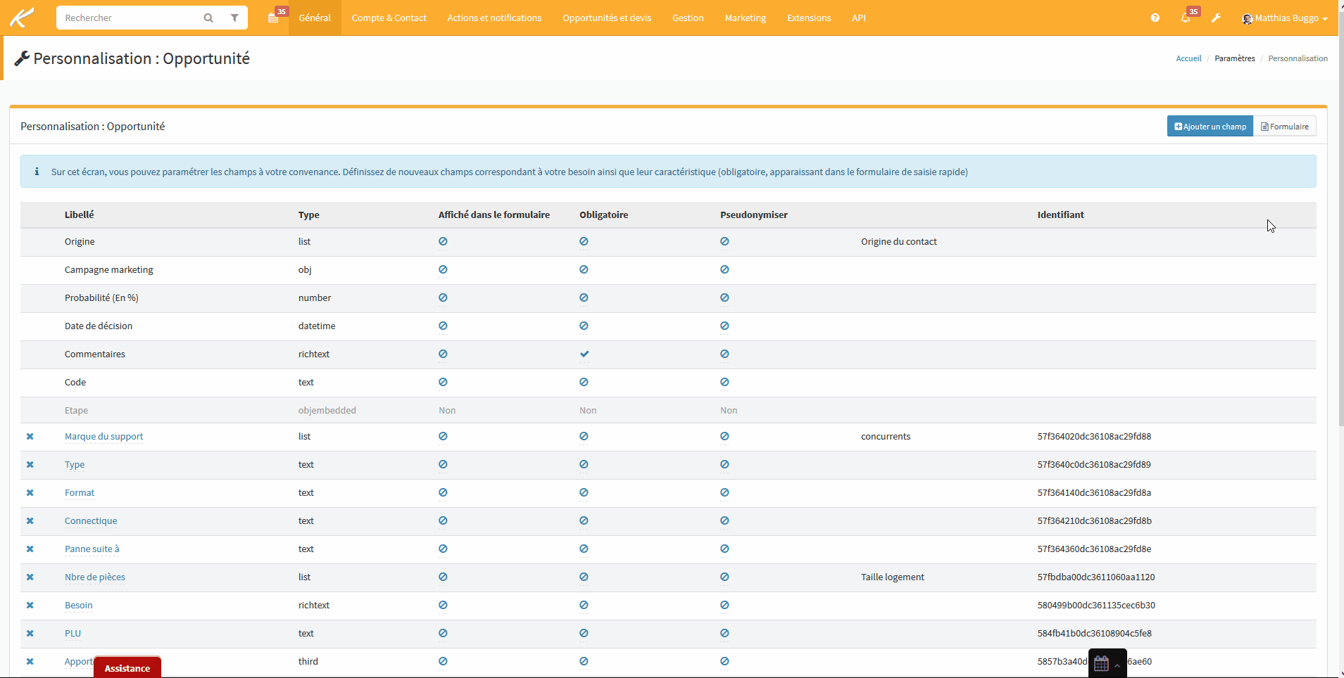The width and height of the screenshot is (1344, 678).
Task: Toggle mandatory for Campagne marketing
Action: coord(584,269)
